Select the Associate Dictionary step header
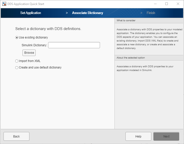 [88, 13]
